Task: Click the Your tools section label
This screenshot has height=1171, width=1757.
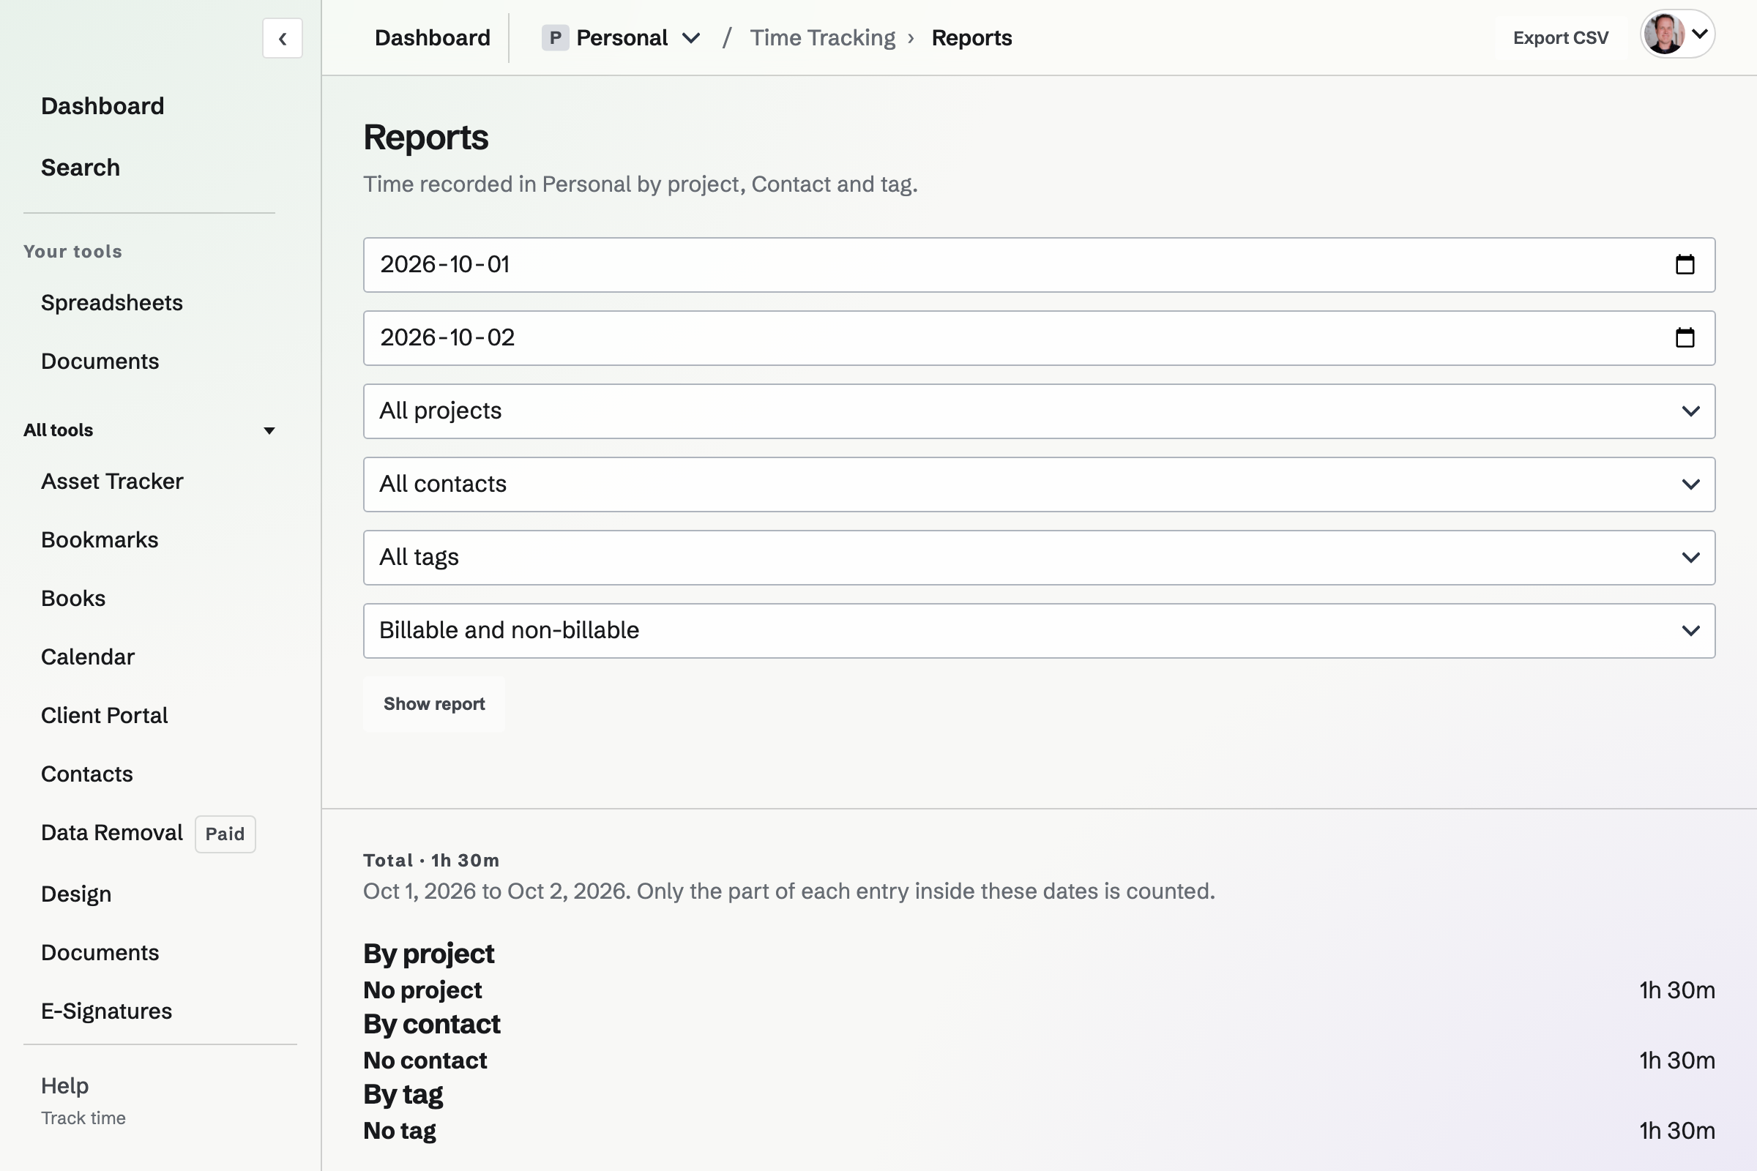Action: pos(72,251)
